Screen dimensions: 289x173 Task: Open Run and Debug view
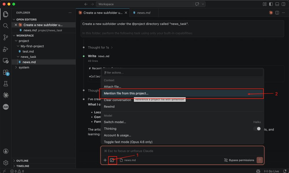pos(5,49)
